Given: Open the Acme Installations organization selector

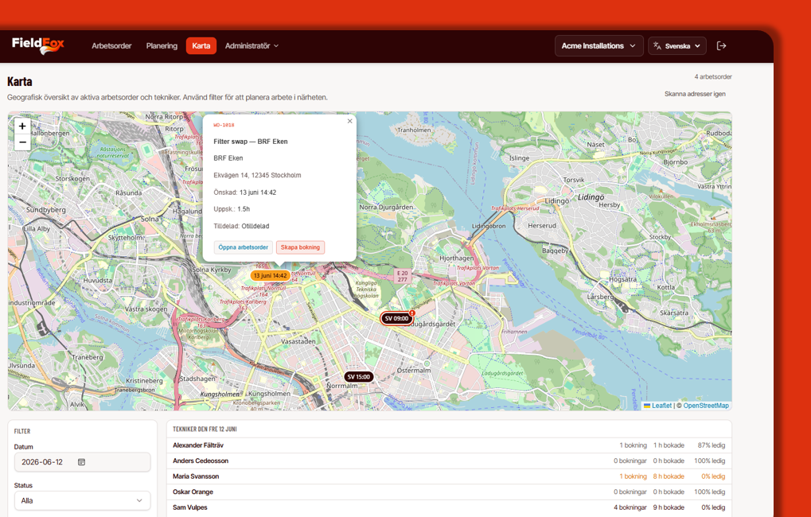Looking at the screenshot, I should (599, 46).
